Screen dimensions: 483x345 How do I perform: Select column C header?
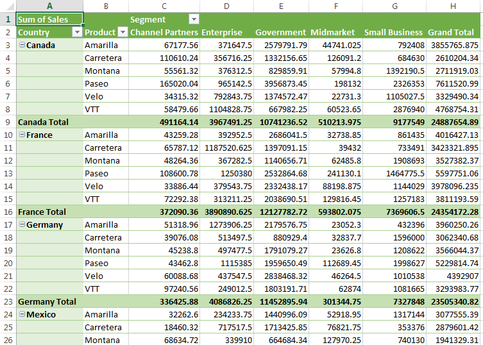point(164,6)
